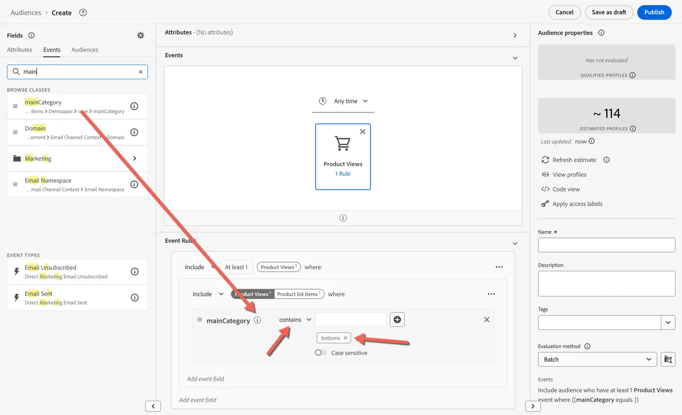Open the evaluation method search icon button
This screenshot has height=415, width=682.
point(668,360)
